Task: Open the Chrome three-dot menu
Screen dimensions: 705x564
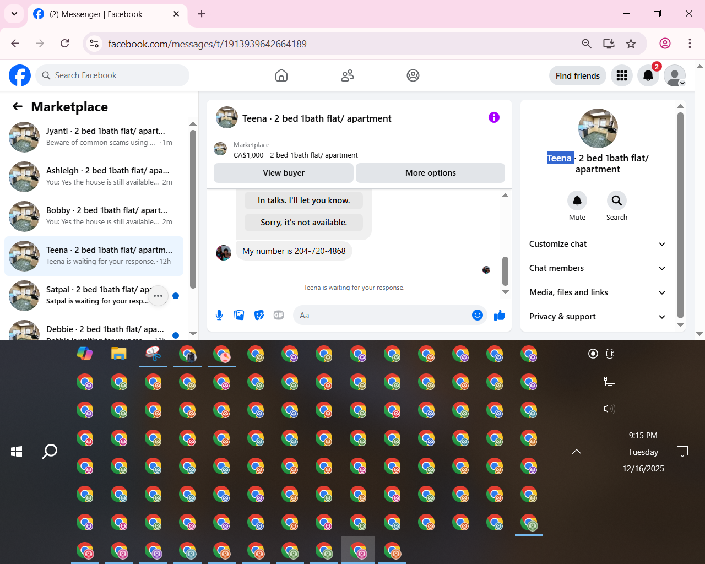Action: (x=690, y=44)
